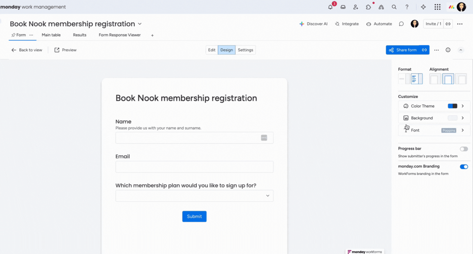
Task: Click the search magnifier icon
Action: [x=394, y=7]
